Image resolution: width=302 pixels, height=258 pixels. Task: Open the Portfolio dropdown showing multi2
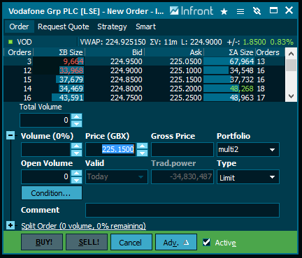point(248,149)
